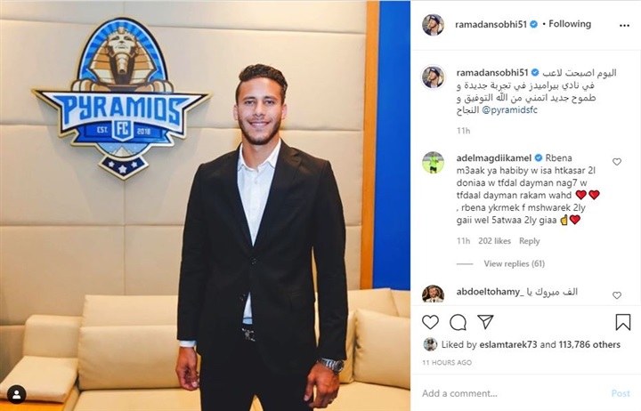The height and width of the screenshot is (411, 641).
Task: Open adelmagdiikamel's commenter avatar
Action: [x=433, y=162]
